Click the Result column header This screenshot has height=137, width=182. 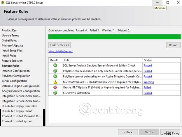55,60
